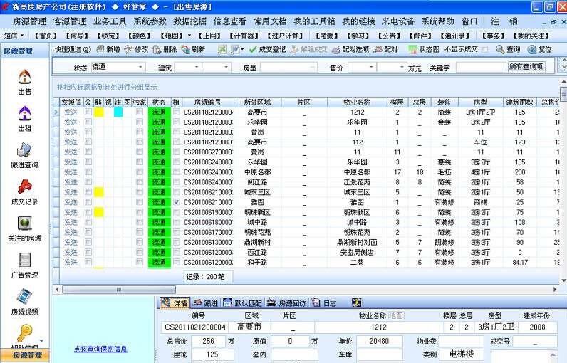The image size is (567, 363).
Task: Open the 客源管理 menu
Action: point(70,21)
